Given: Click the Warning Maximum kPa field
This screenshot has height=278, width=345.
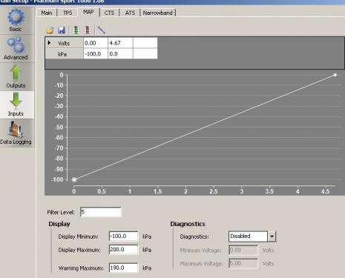Looking at the screenshot, I should [123, 268].
